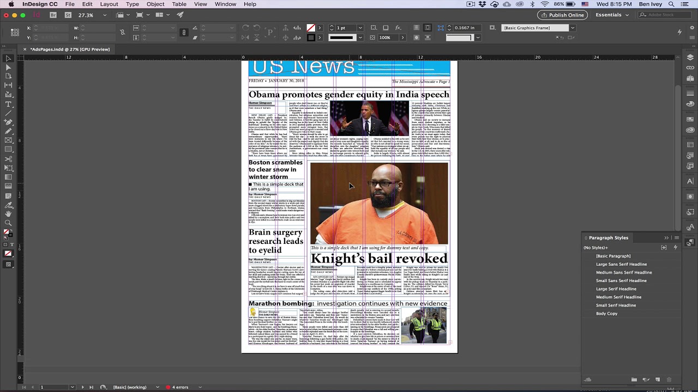Open stroke weight 1 pt dropdown

360,28
